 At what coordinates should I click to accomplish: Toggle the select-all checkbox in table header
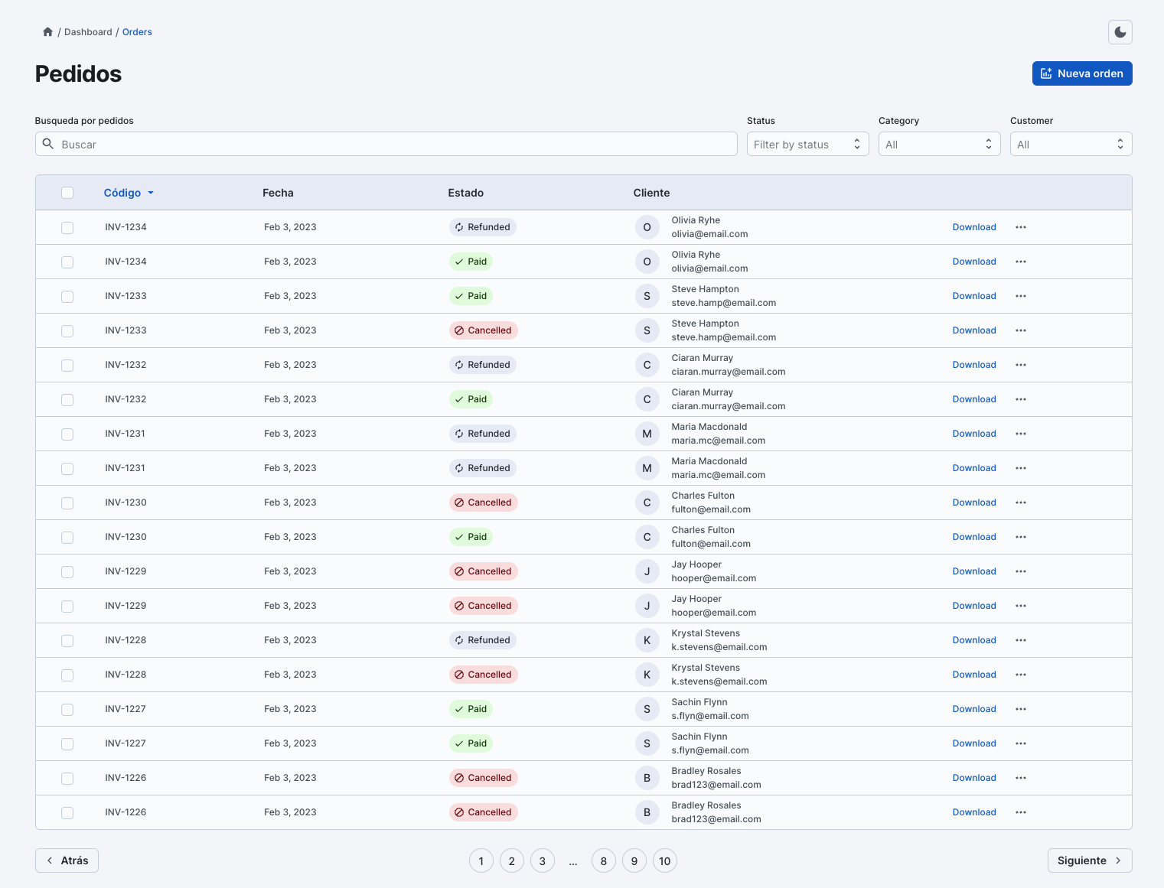pos(67,193)
